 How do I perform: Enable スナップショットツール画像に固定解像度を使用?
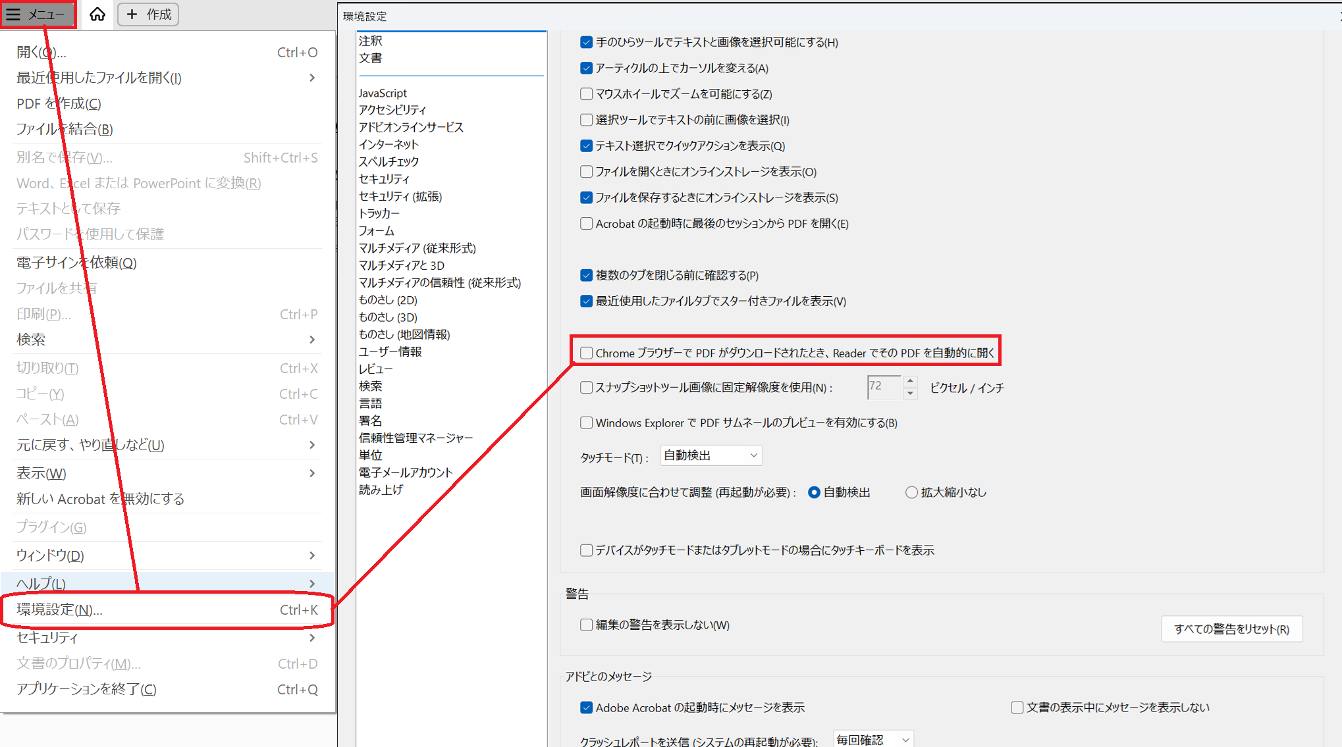click(586, 388)
